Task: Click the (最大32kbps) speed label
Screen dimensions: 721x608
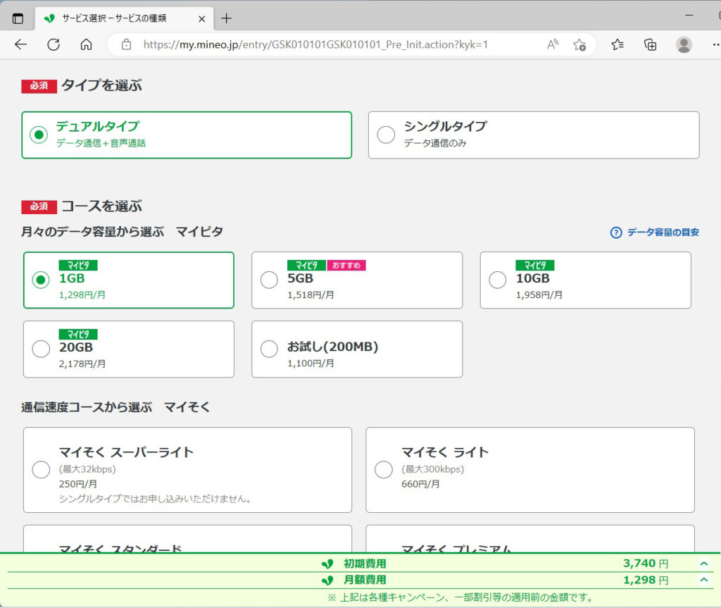Action: coord(87,469)
